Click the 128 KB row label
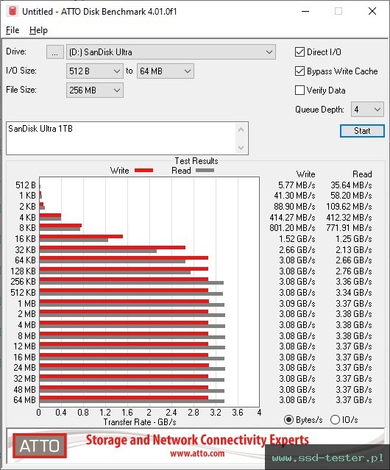390x470 pixels. [23, 271]
